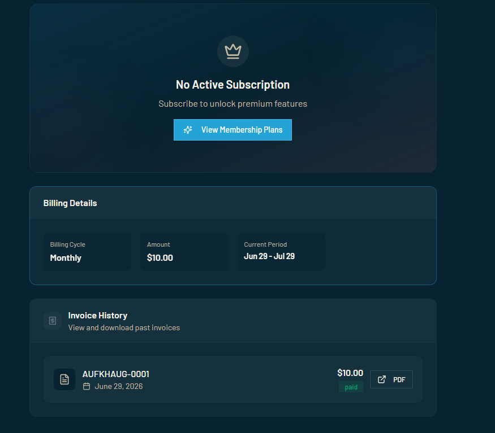Click the Current Period label
Viewport: 495px width, 433px height.
pos(265,244)
